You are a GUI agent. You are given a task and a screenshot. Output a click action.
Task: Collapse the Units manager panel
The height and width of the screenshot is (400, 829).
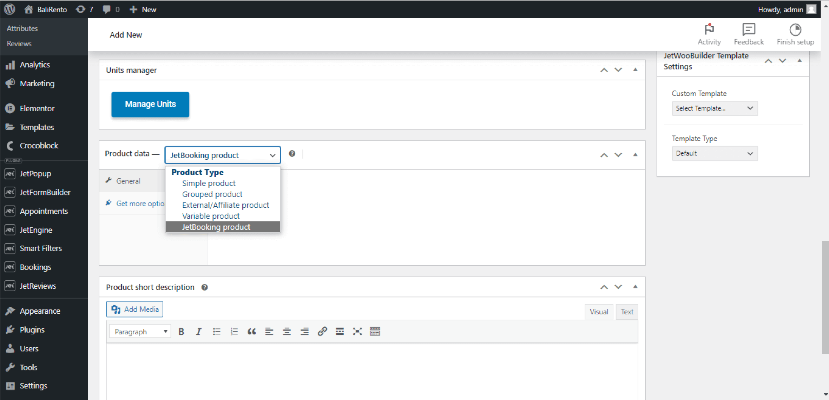pos(635,70)
